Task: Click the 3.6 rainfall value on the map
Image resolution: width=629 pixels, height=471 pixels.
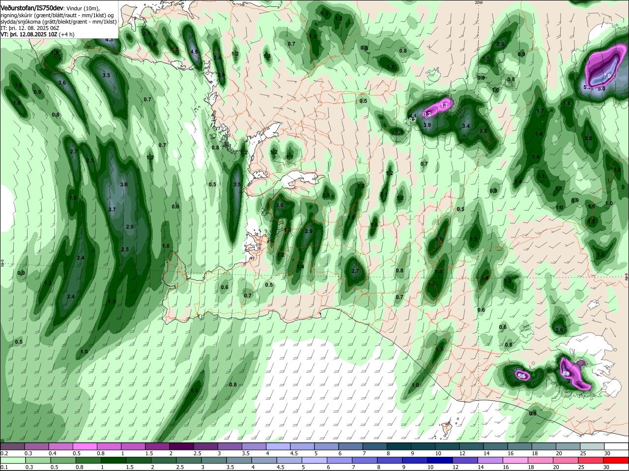Action: point(62,83)
